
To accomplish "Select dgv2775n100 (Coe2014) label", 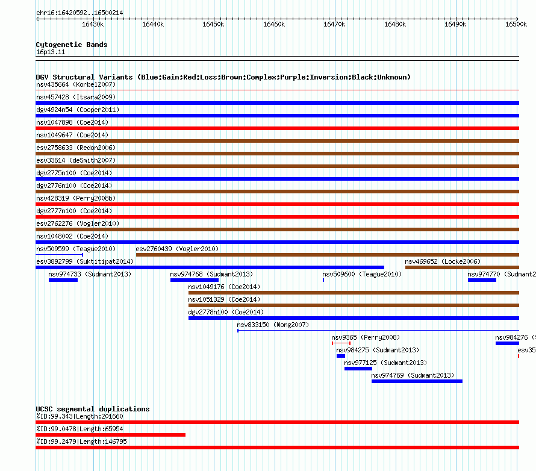I will click(x=74, y=173).
